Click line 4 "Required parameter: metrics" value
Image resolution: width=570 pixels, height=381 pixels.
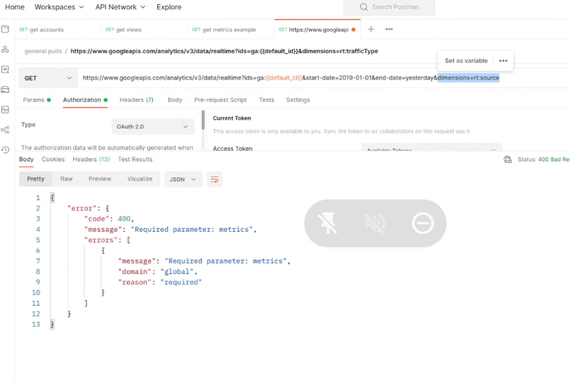(x=192, y=230)
